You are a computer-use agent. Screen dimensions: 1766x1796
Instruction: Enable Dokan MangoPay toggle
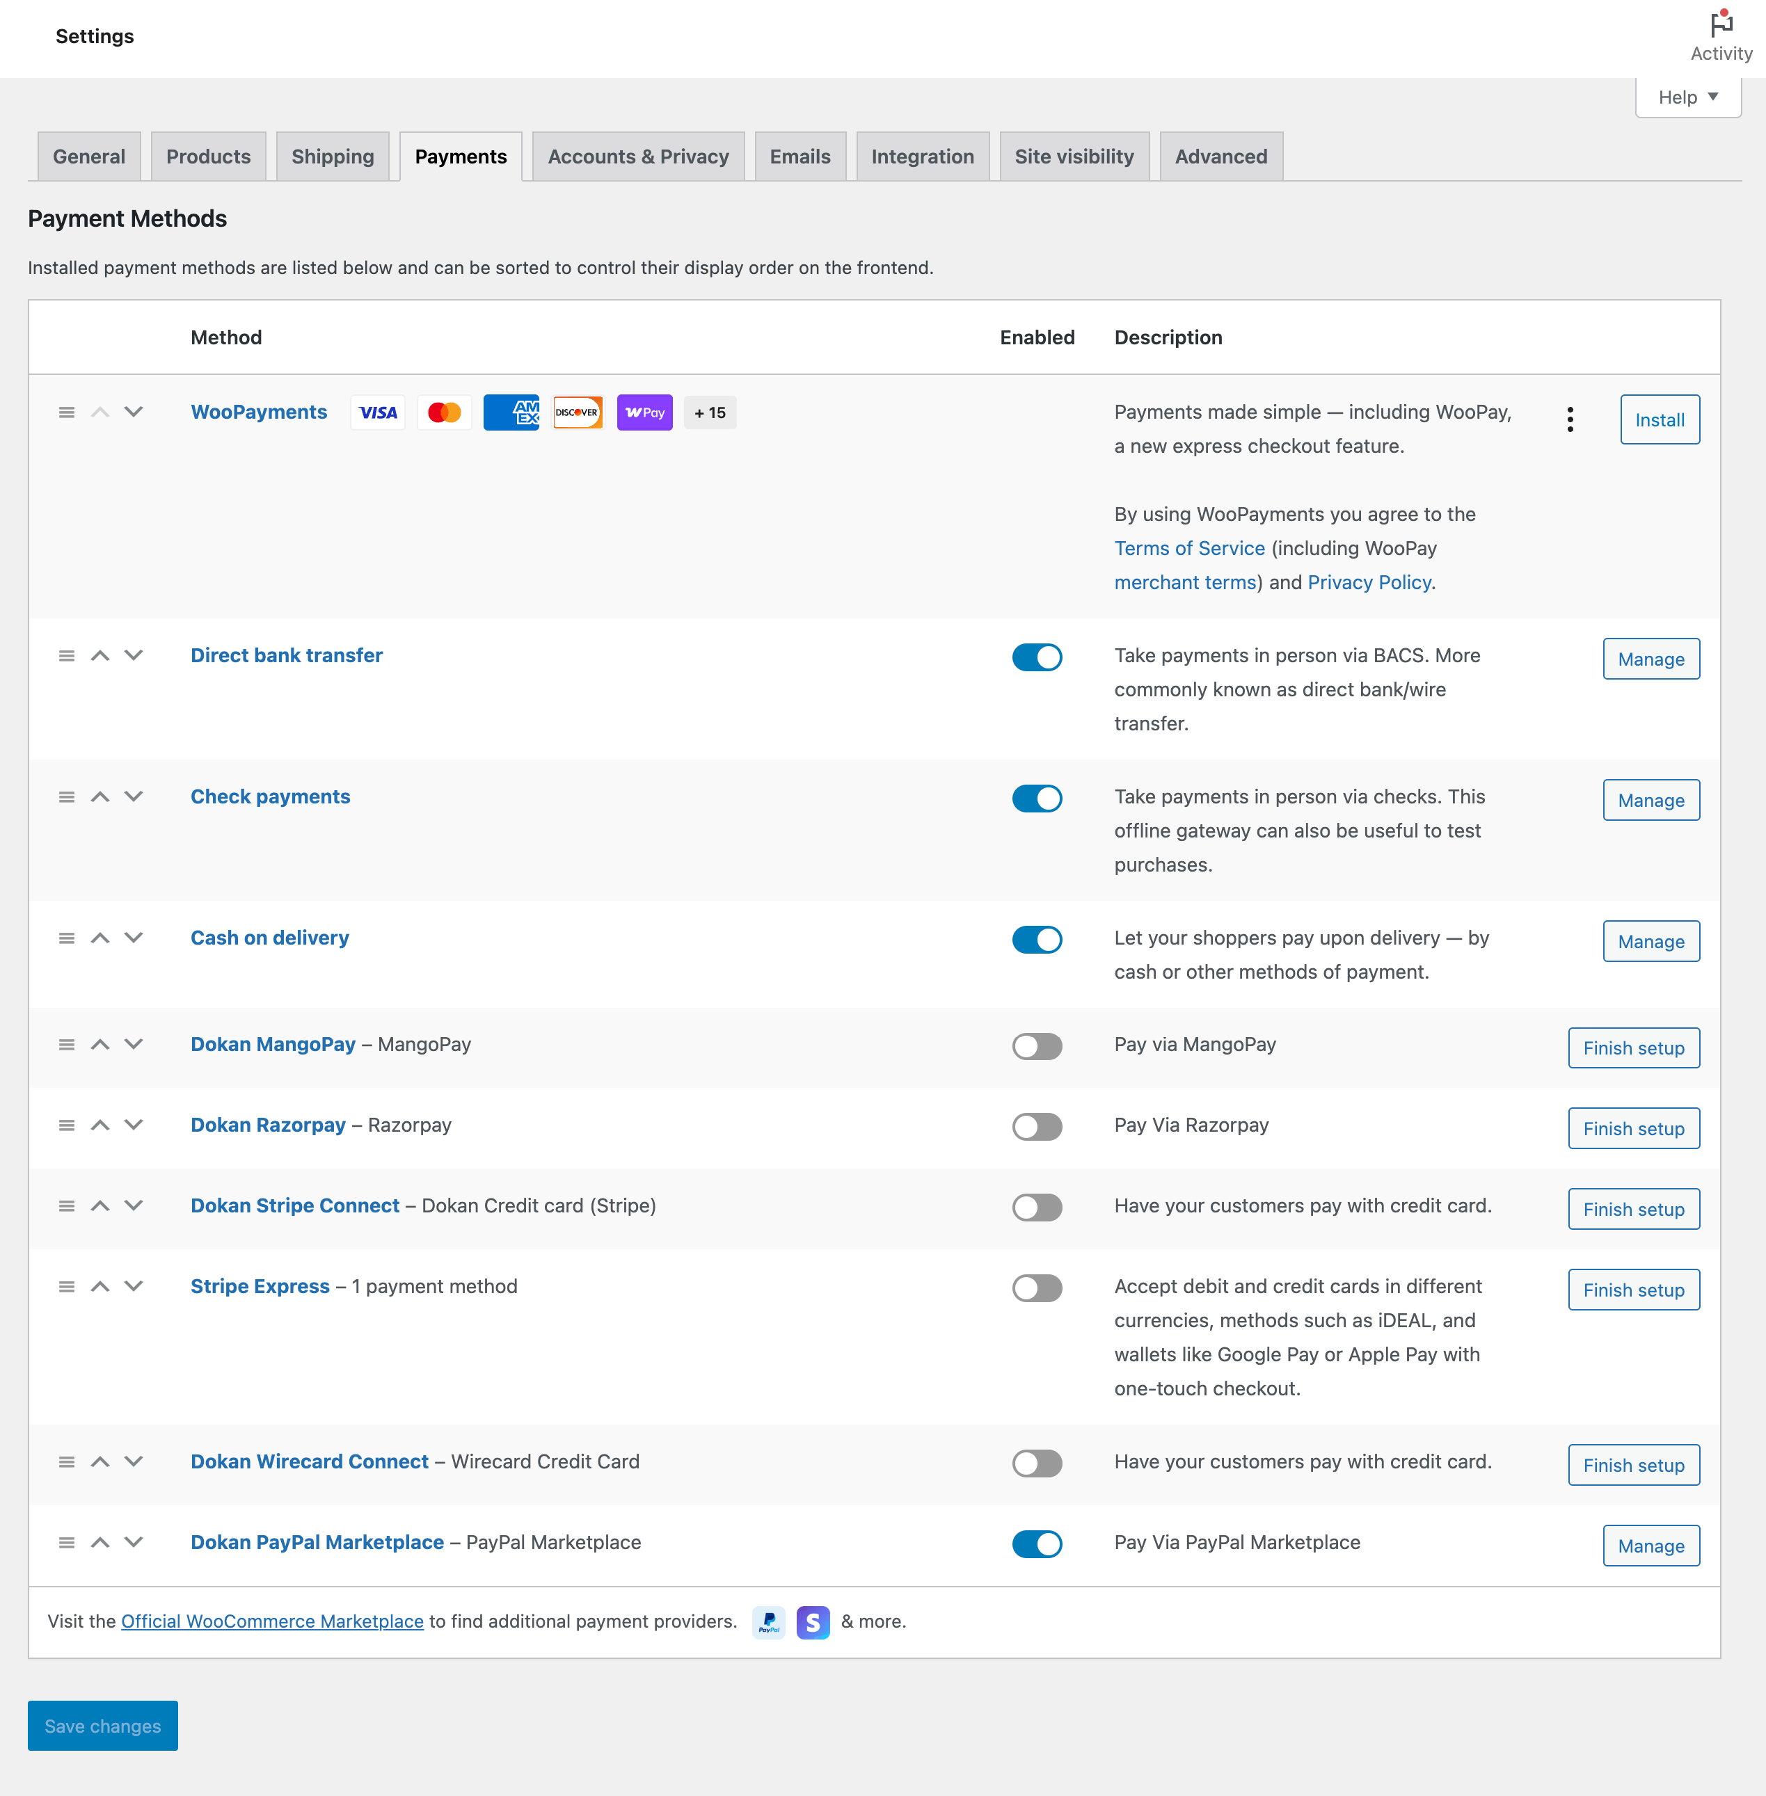pos(1037,1046)
